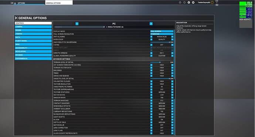255x137 pixels.
Task: Adjust Terrain Level of Detail slider
Action: (160, 62)
